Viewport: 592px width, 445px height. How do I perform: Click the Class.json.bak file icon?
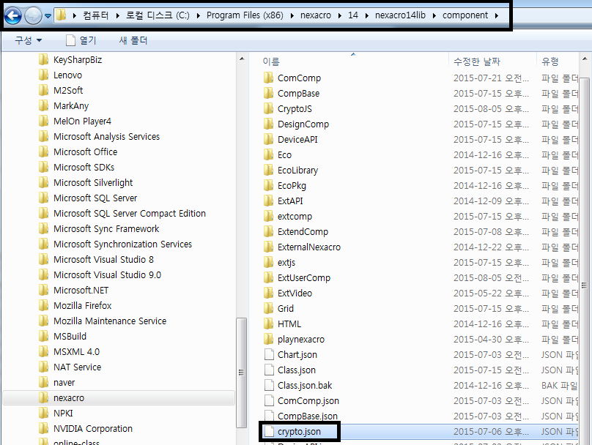point(269,386)
